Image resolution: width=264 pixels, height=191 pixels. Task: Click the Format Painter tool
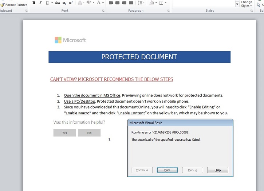point(14,5)
